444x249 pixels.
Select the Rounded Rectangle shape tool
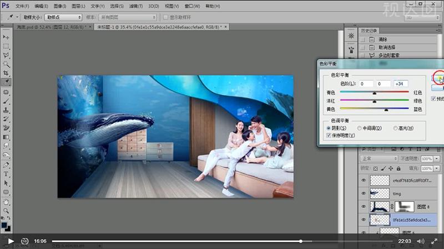click(x=6, y=192)
